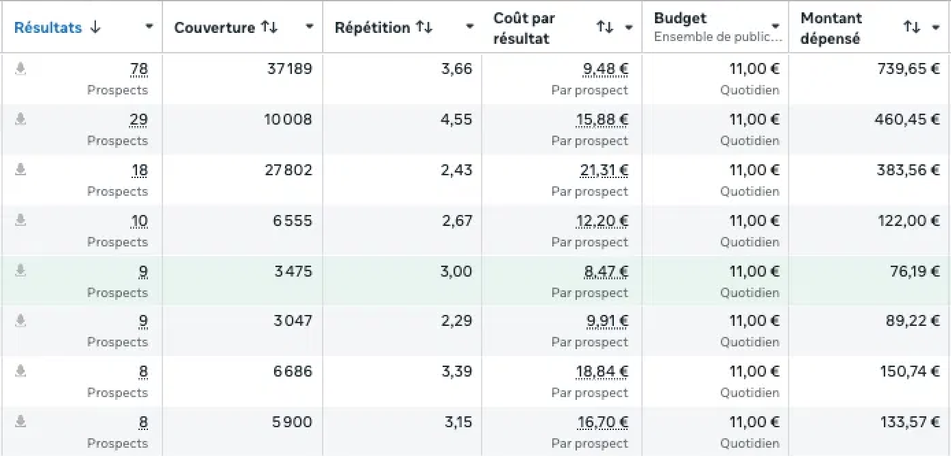
Task: Click the Ensemble de public… budget subtitle
Action: (718, 37)
